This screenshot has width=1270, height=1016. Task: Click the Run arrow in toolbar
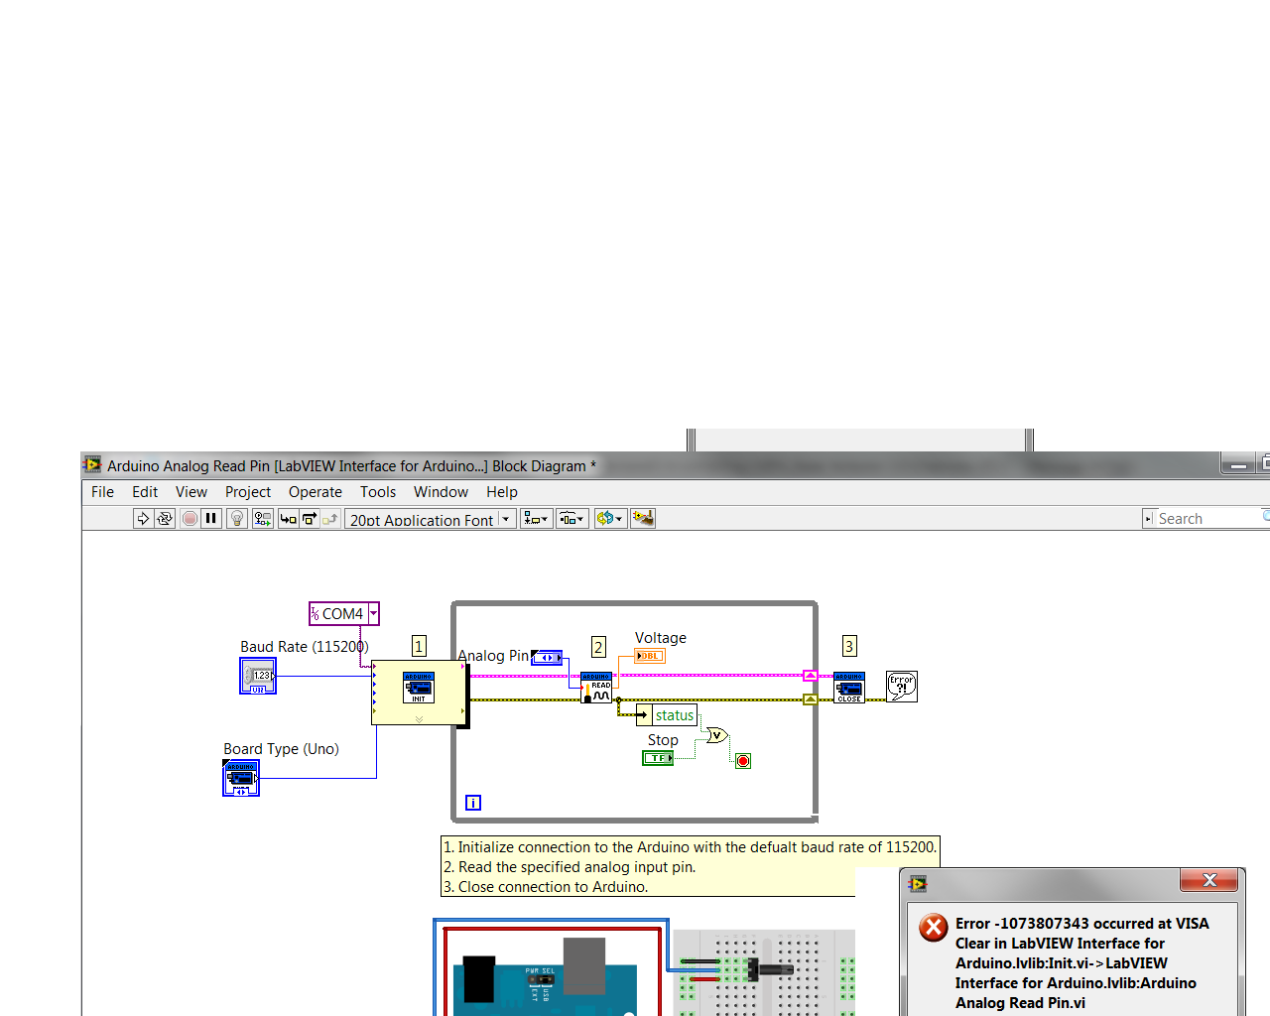(x=143, y=518)
